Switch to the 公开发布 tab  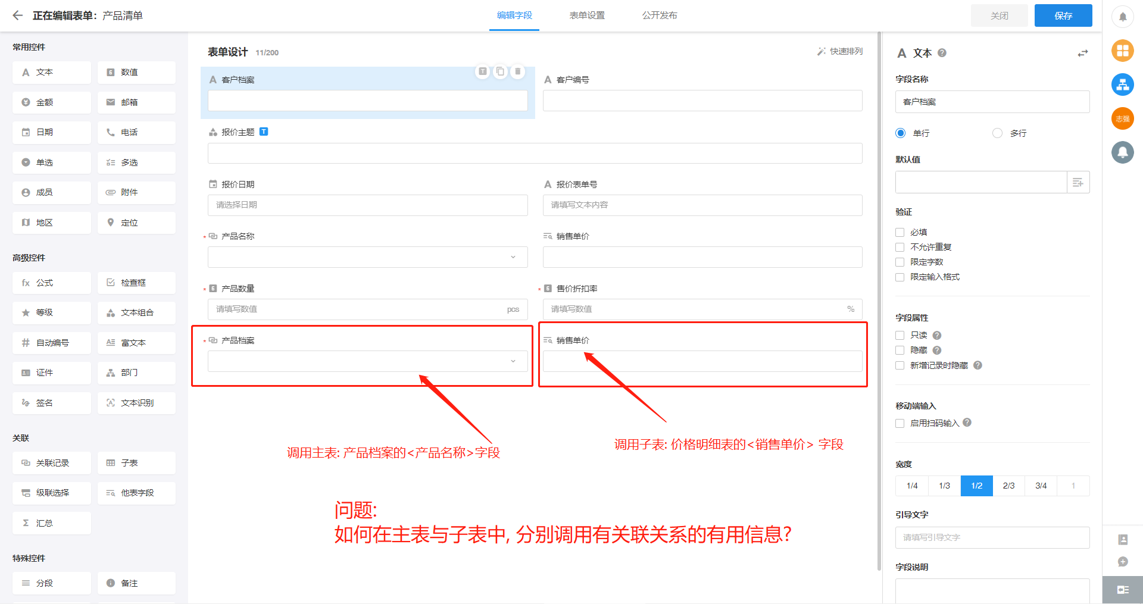pyautogui.click(x=660, y=15)
